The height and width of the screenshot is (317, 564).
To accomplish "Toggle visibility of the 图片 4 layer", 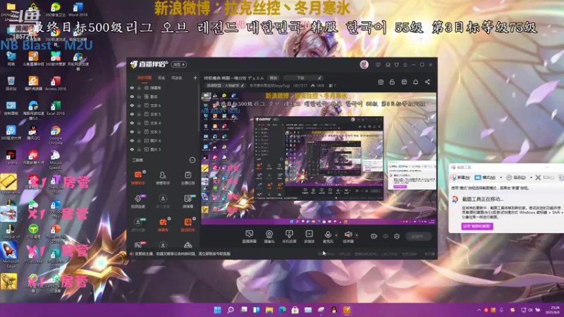I will 132,140.
